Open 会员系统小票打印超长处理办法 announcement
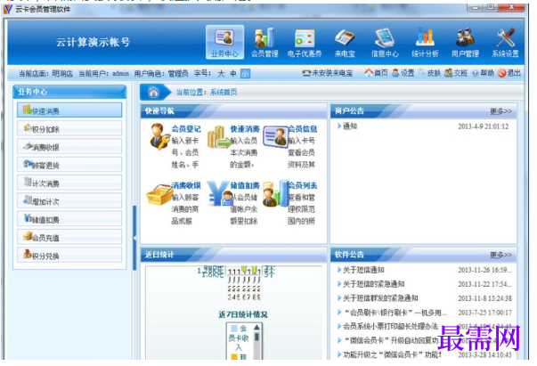Screen dimensions: 537x366 pos(390,326)
